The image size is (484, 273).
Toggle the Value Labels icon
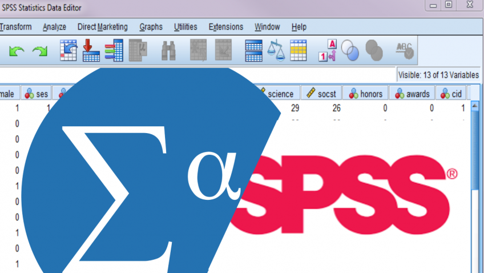(x=328, y=50)
